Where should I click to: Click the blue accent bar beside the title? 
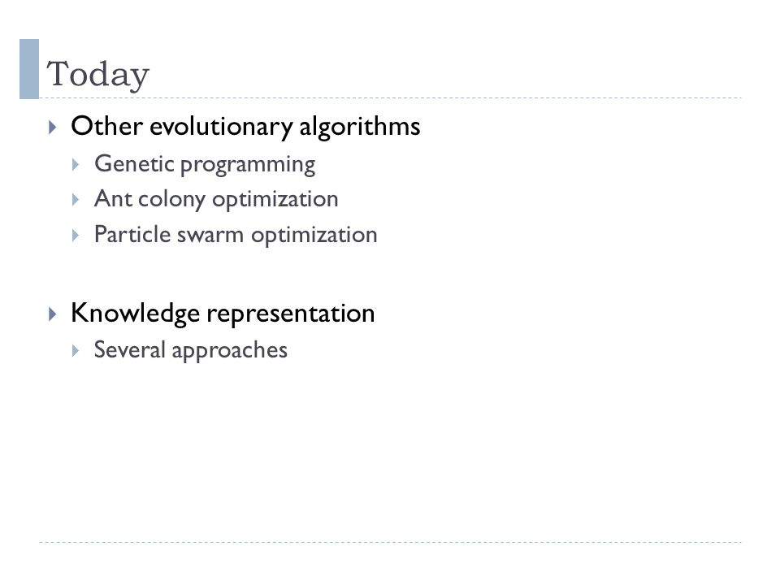point(29,69)
